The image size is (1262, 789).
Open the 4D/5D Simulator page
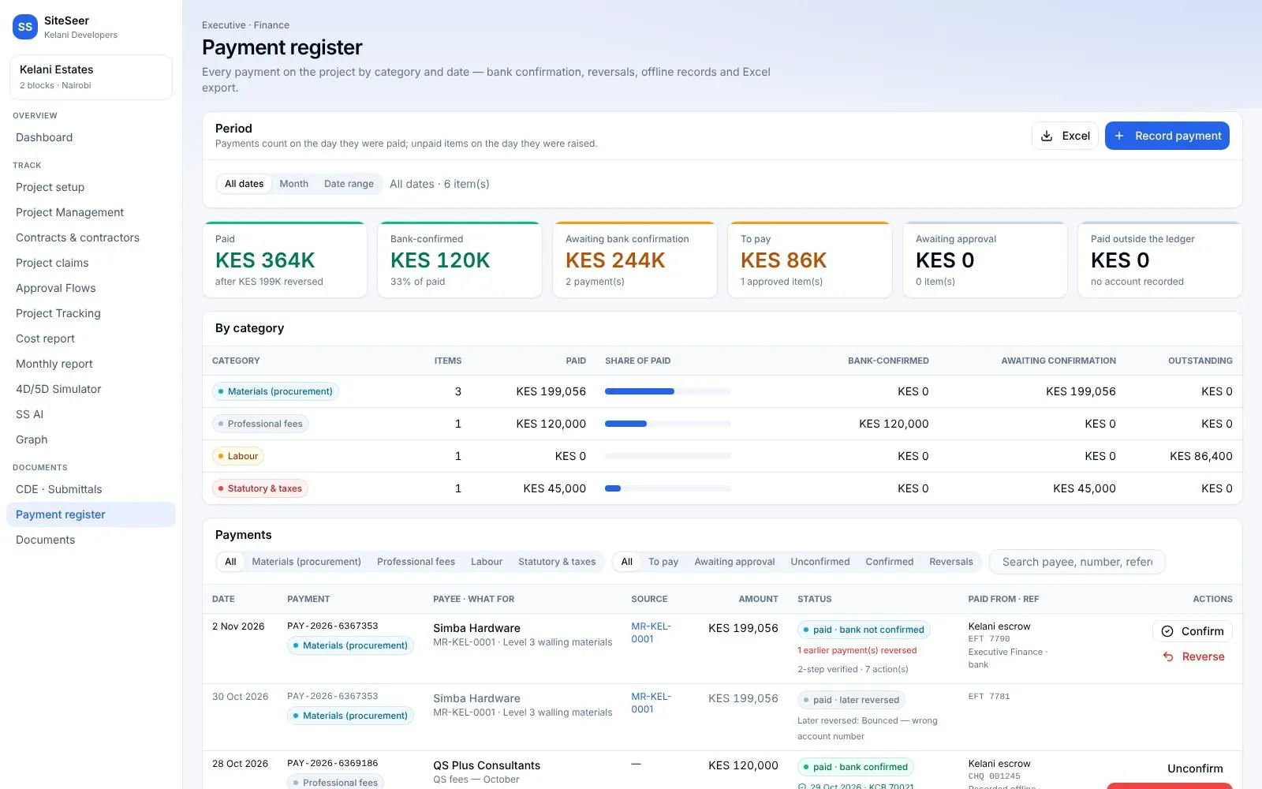pos(91,389)
